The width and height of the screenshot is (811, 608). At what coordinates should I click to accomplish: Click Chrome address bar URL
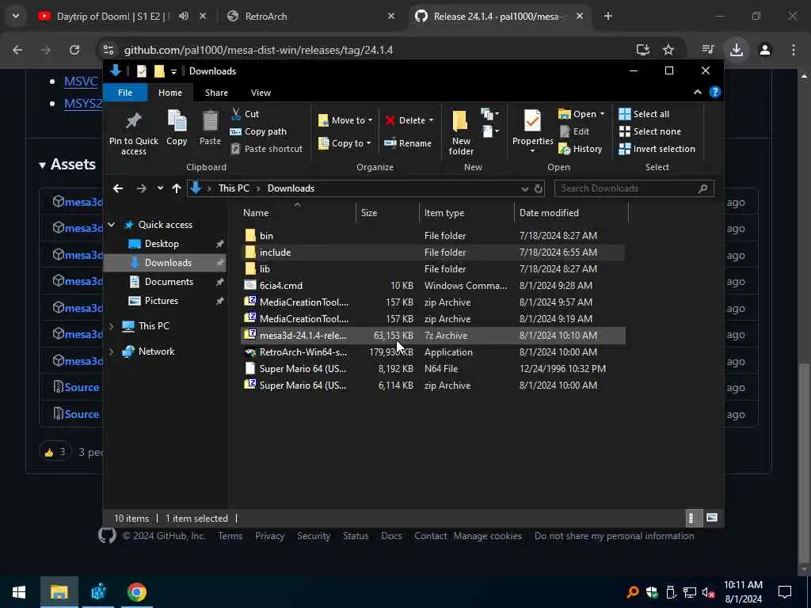(259, 50)
